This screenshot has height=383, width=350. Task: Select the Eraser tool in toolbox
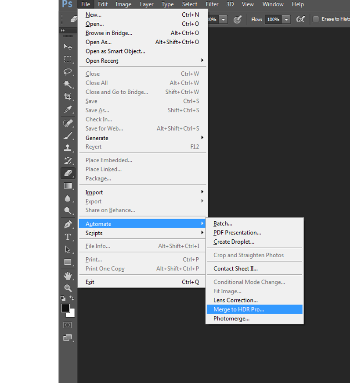(68, 173)
